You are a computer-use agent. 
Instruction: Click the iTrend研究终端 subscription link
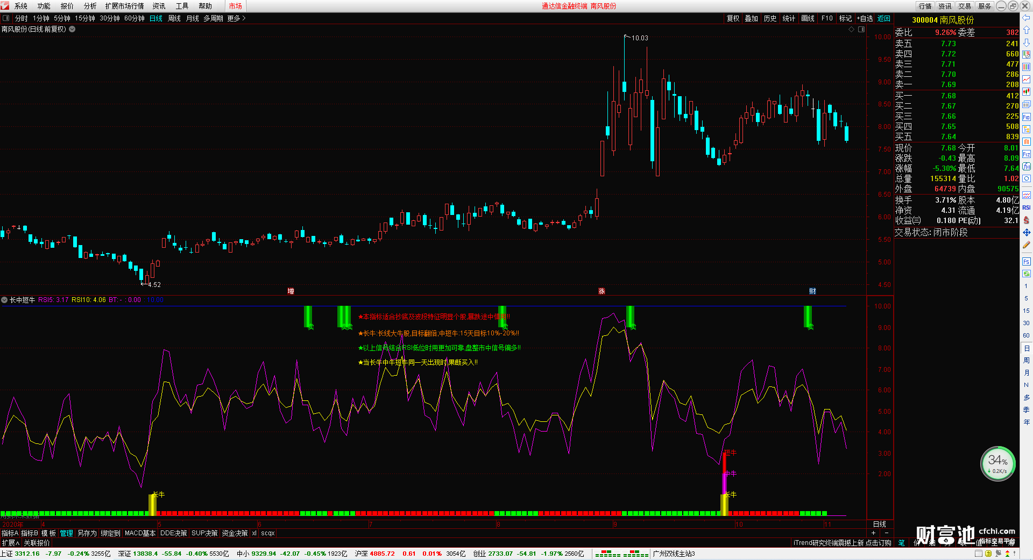click(x=842, y=543)
